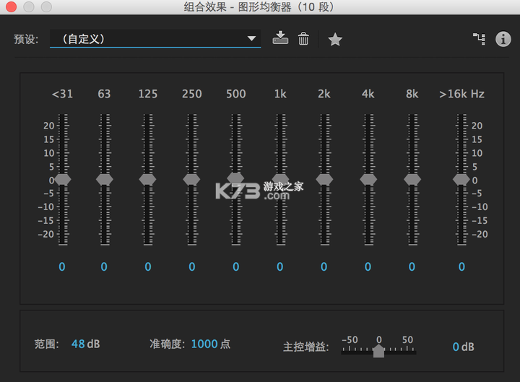520x382 pixels.
Task: Mark preset as favorite with star icon
Action: [335, 40]
